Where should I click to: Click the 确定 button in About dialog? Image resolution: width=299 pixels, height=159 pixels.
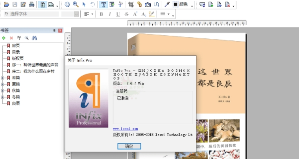(129, 146)
